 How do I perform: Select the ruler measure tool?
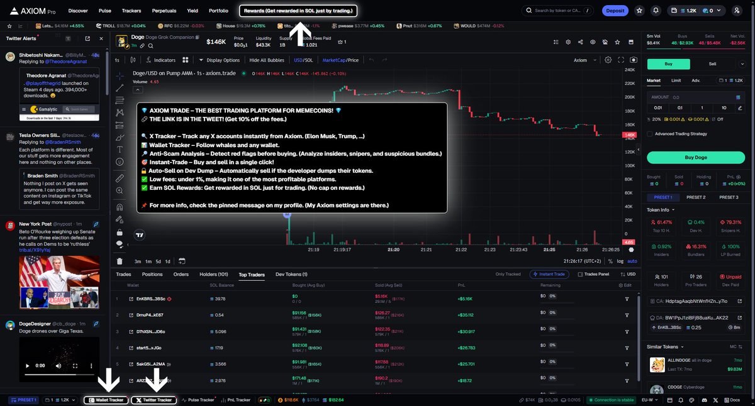(120, 178)
